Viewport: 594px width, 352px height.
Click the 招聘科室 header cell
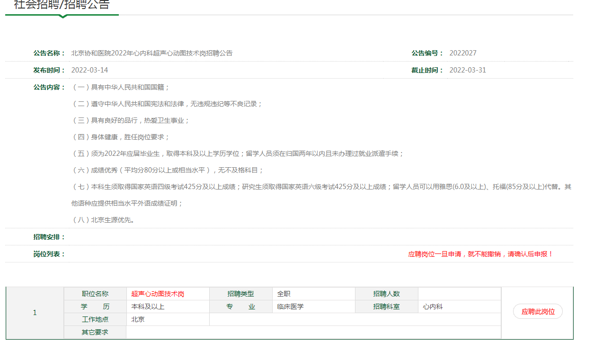(387, 307)
